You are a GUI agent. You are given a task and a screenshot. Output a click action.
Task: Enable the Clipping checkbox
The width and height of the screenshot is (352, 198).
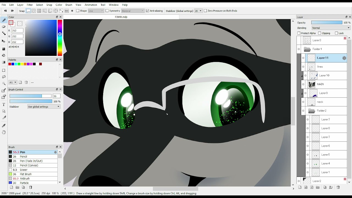pos(320,33)
